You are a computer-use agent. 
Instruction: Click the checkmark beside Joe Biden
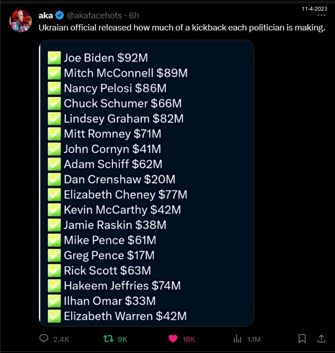[x=54, y=58]
